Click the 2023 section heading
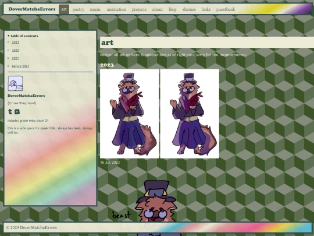Image resolution: width=314 pixels, height=236 pixels. point(107,65)
